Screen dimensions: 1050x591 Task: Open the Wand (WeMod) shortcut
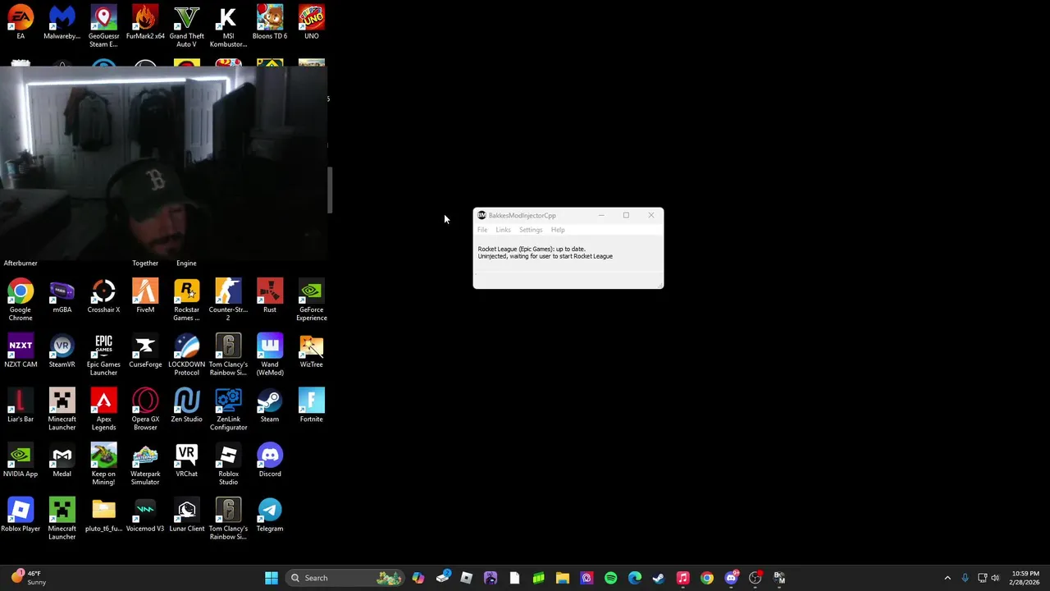click(270, 355)
